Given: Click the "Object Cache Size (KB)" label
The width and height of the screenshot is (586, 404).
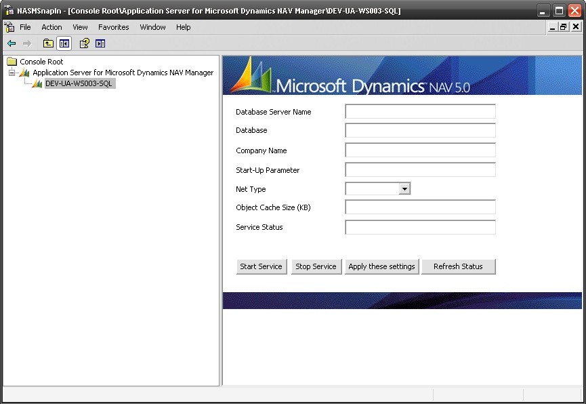Looking at the screenshot, I should pos(273,207).
